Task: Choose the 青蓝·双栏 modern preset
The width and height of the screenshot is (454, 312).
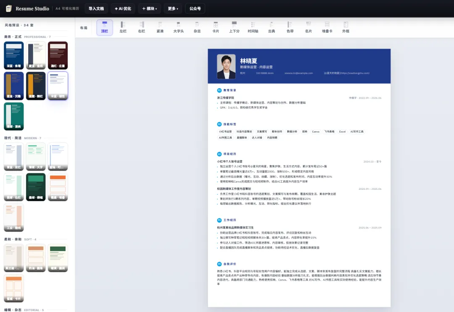Action: click(x=14, y=157)
